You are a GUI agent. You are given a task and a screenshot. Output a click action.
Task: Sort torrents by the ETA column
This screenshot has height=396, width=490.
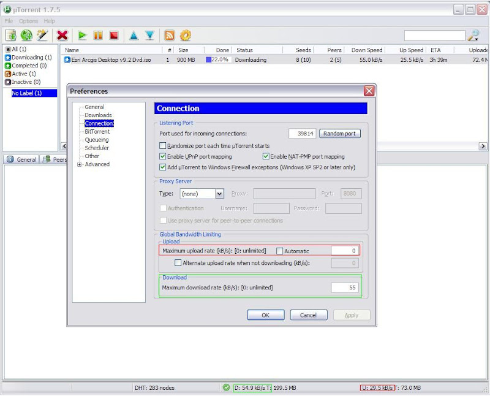[440, 50]
